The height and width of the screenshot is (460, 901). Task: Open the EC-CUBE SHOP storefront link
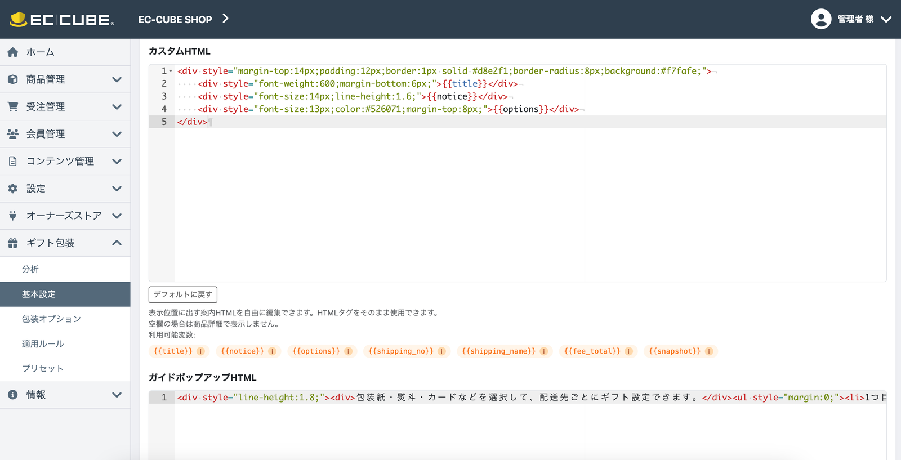pyautogui.click(x=183, y=19)
